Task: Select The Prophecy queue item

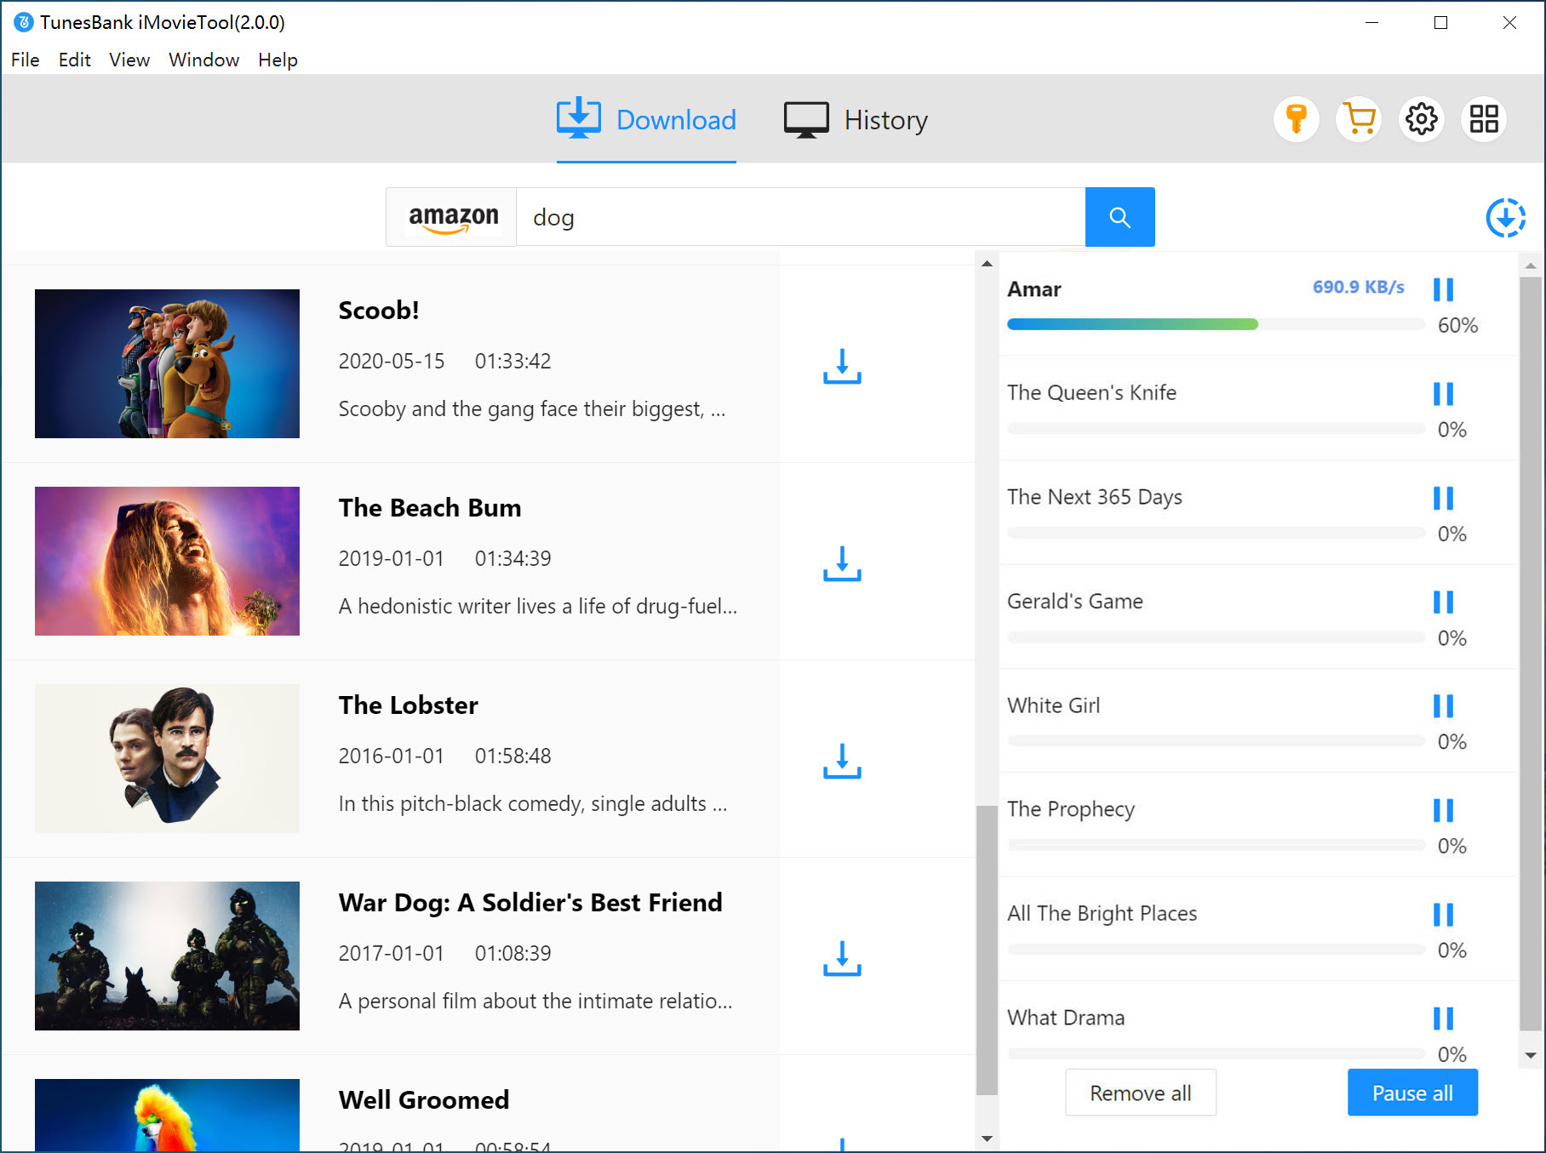Action: click(1071, 809)
